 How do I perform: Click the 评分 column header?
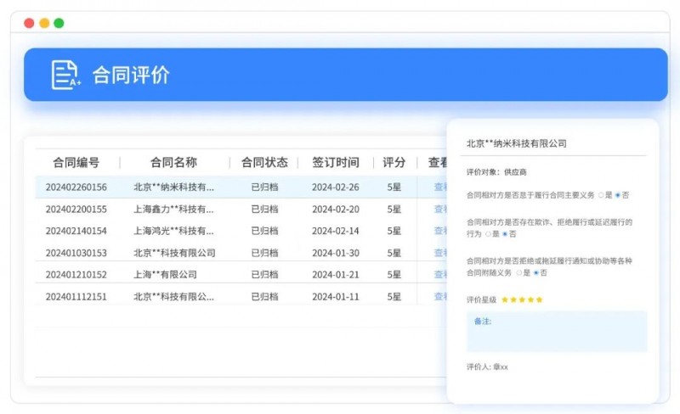394,163
